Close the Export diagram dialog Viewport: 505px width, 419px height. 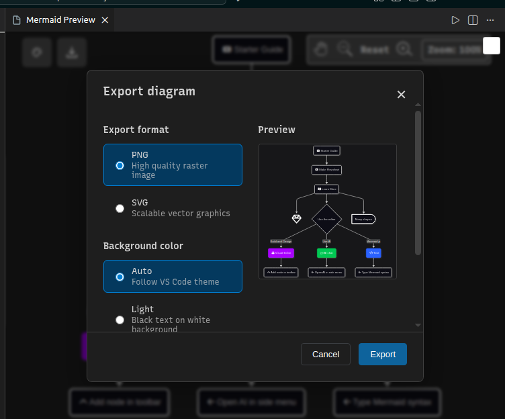coord(401,95)
